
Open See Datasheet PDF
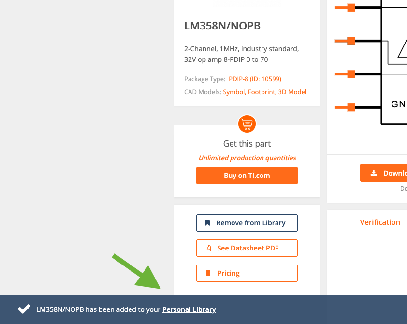(x=247, y=248)
